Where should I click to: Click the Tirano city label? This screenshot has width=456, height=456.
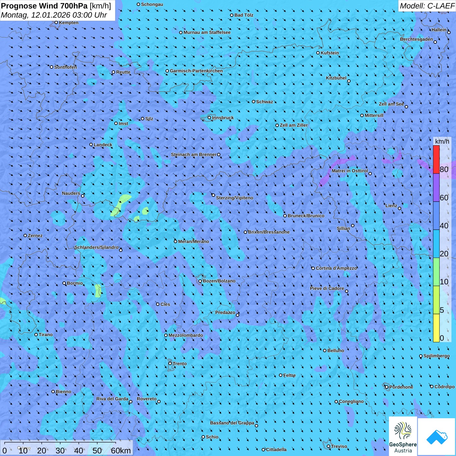click(46, 335)
